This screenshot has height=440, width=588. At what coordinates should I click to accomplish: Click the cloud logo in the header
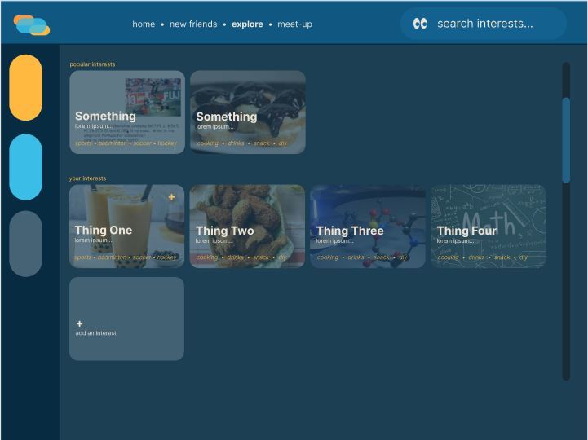32,25
